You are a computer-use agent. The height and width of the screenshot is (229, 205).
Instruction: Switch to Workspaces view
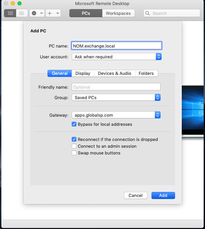[118, 13]
